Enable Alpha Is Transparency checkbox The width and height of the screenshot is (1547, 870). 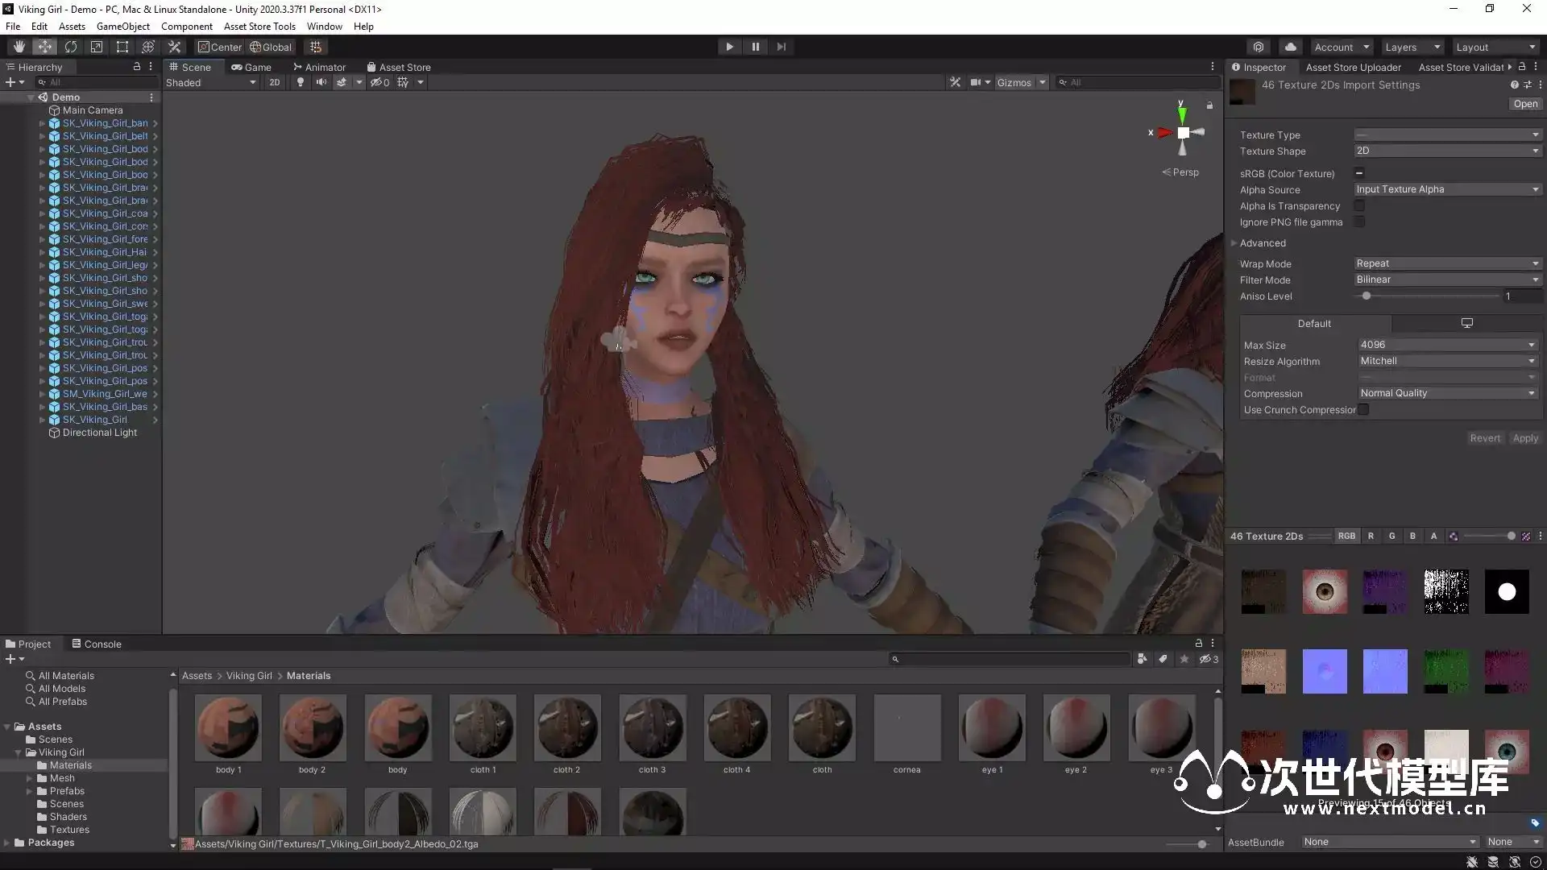pos(1359,206)
